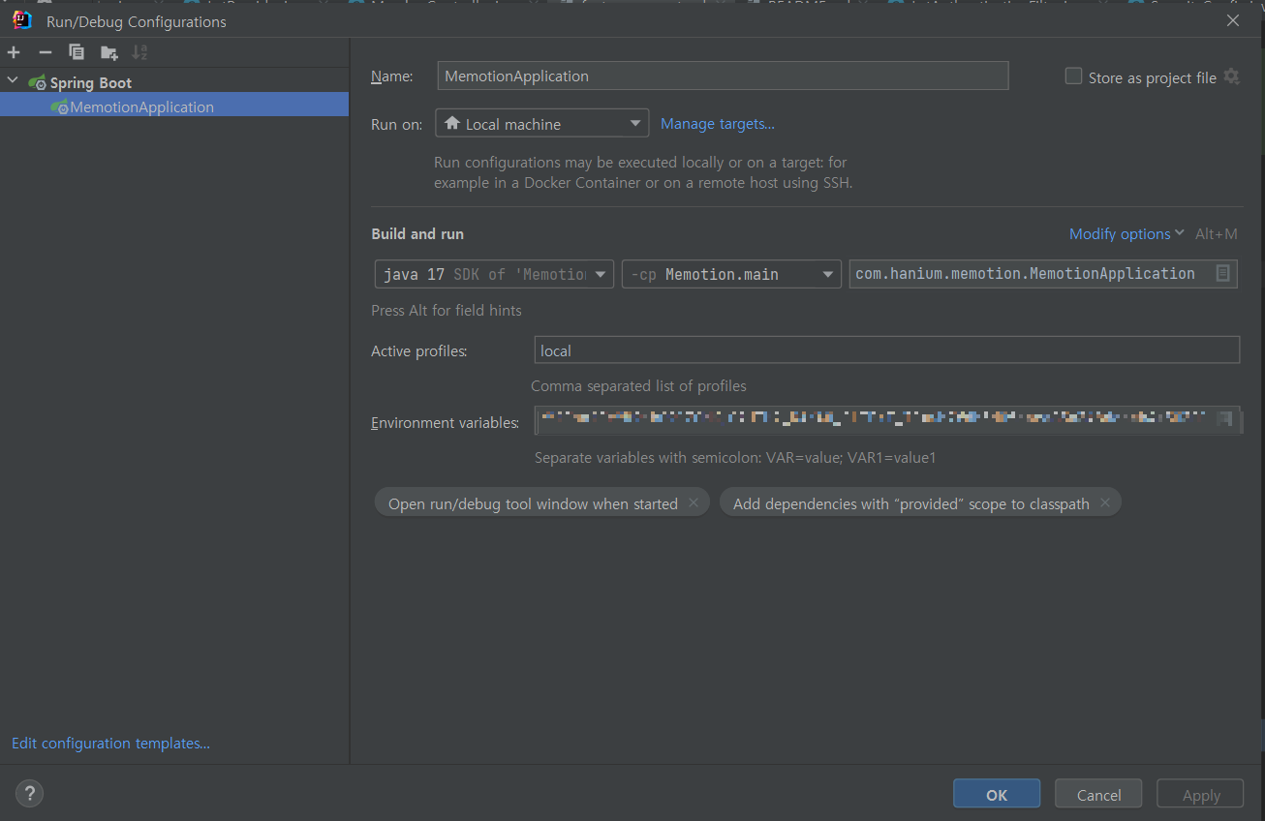Edit the Active profiles field
The image size is (1265, 821).
point(887,350)
